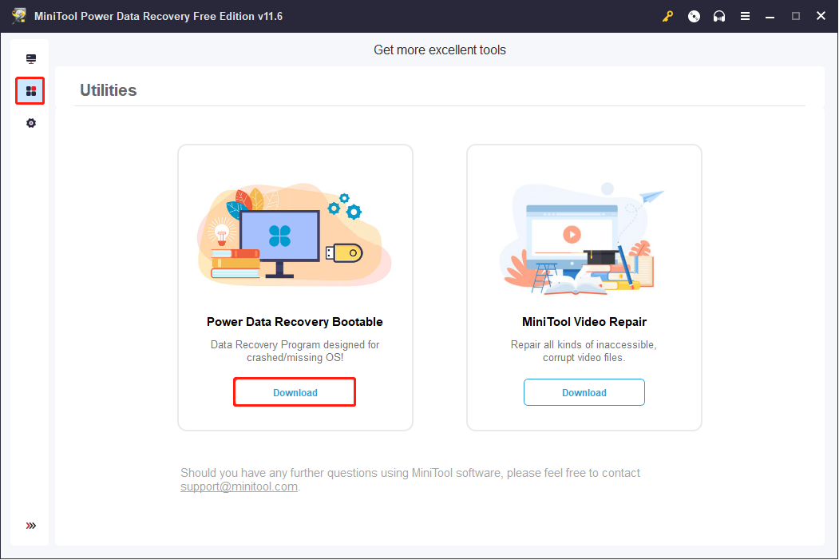Click the MiniTool app logo icon
The height and width of the screenshot is (560, 839).
[19, 16]
